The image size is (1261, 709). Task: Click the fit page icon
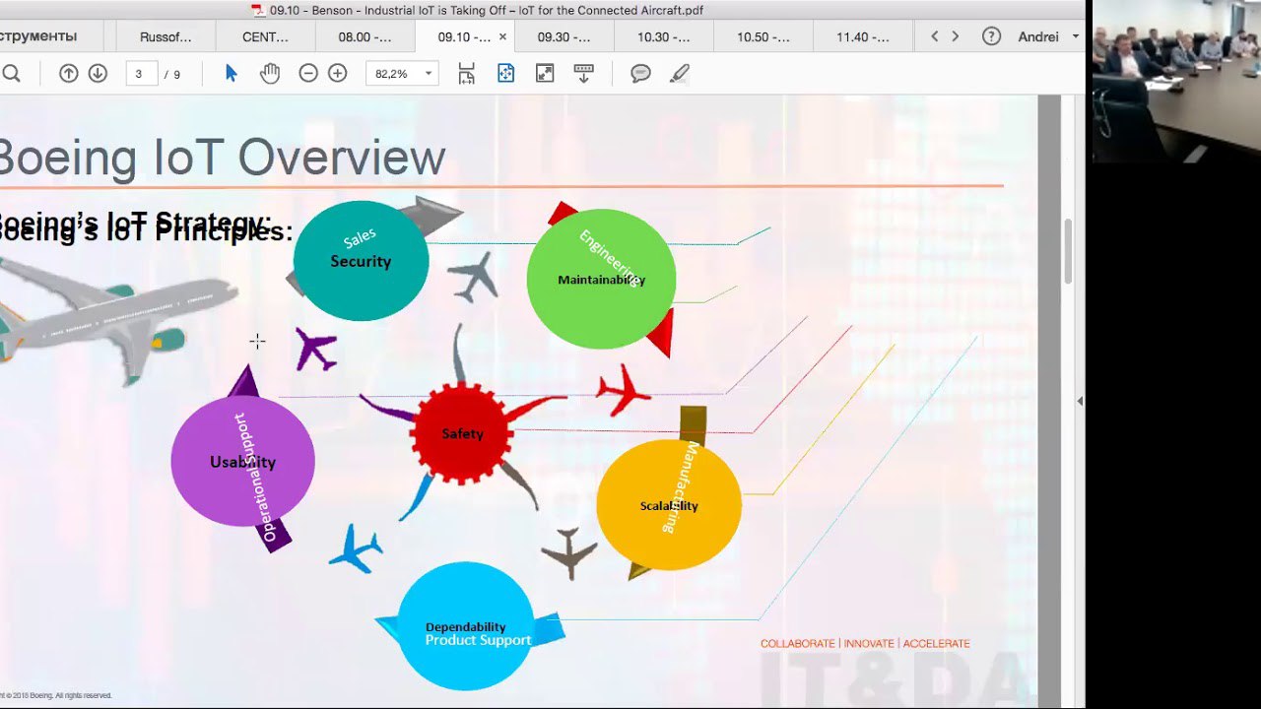point(505,74)
